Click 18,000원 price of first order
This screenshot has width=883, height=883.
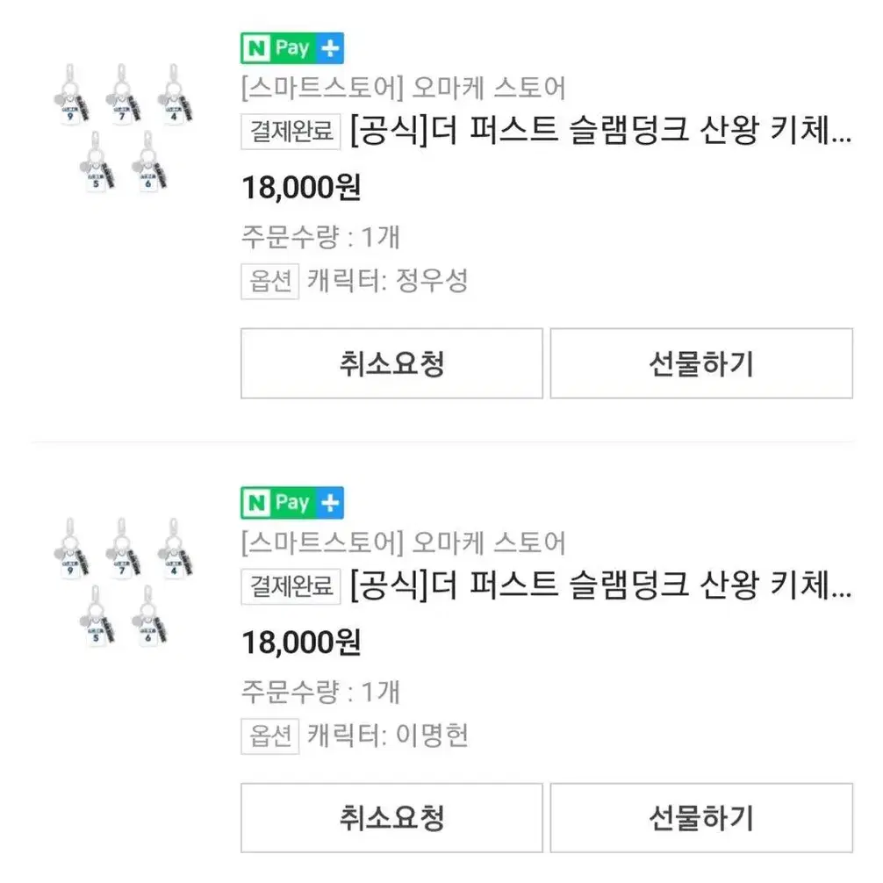pos(301,188)
